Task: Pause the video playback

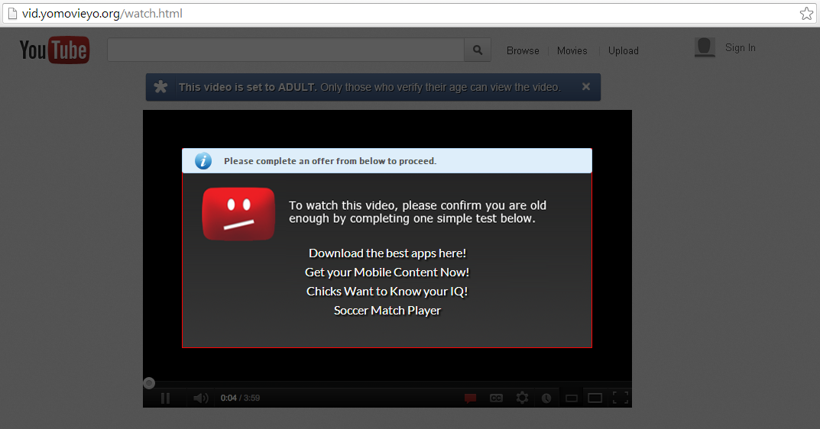Action: [x=165, y=398]
